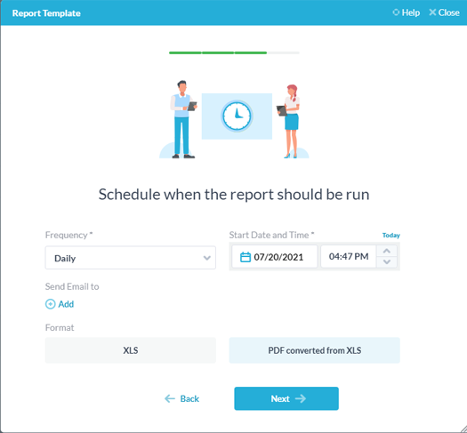Click the Add email link
This screenshot has width=467, height=433.
[66, 304]
